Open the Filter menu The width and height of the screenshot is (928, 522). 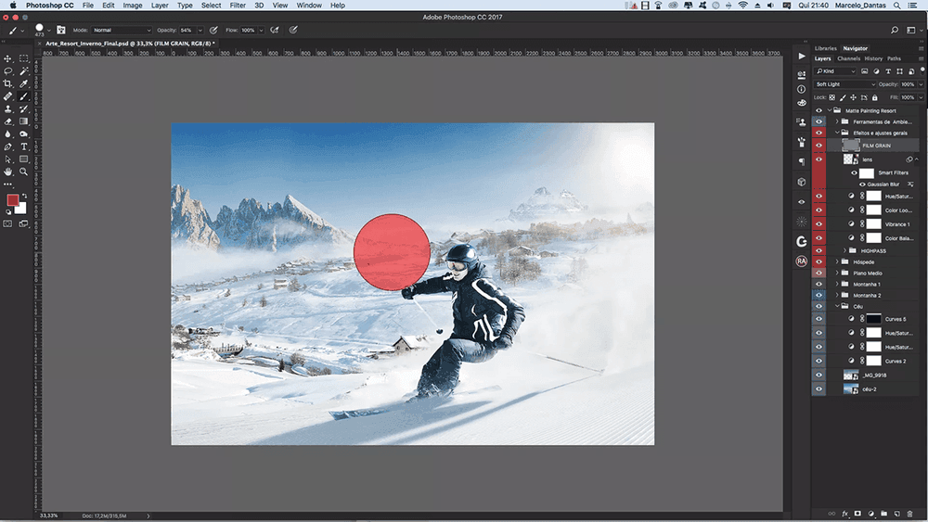pos(235,6)
